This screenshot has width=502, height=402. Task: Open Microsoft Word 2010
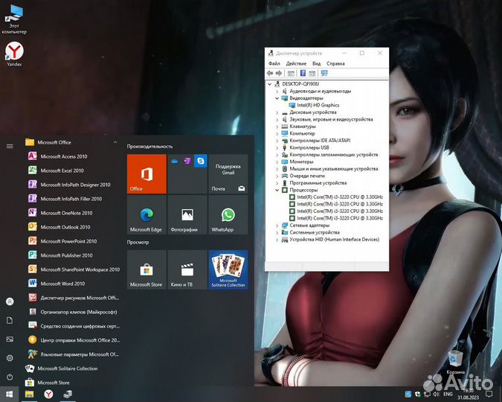point(62,284)
